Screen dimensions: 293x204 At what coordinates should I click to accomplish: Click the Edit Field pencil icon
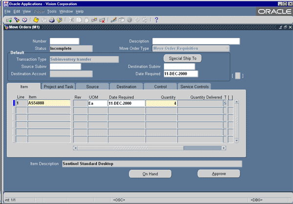coord(114,20)
